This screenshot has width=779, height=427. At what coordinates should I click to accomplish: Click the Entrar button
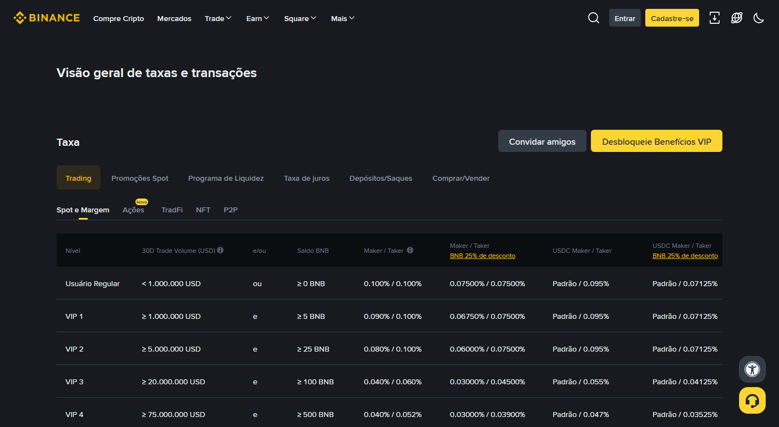click(625, 18)
